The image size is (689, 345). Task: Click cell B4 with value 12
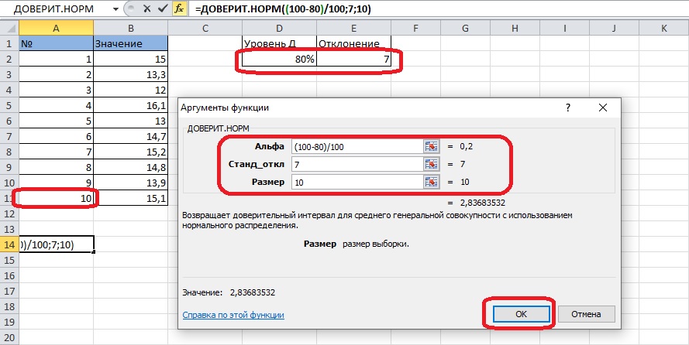[130, 90]
